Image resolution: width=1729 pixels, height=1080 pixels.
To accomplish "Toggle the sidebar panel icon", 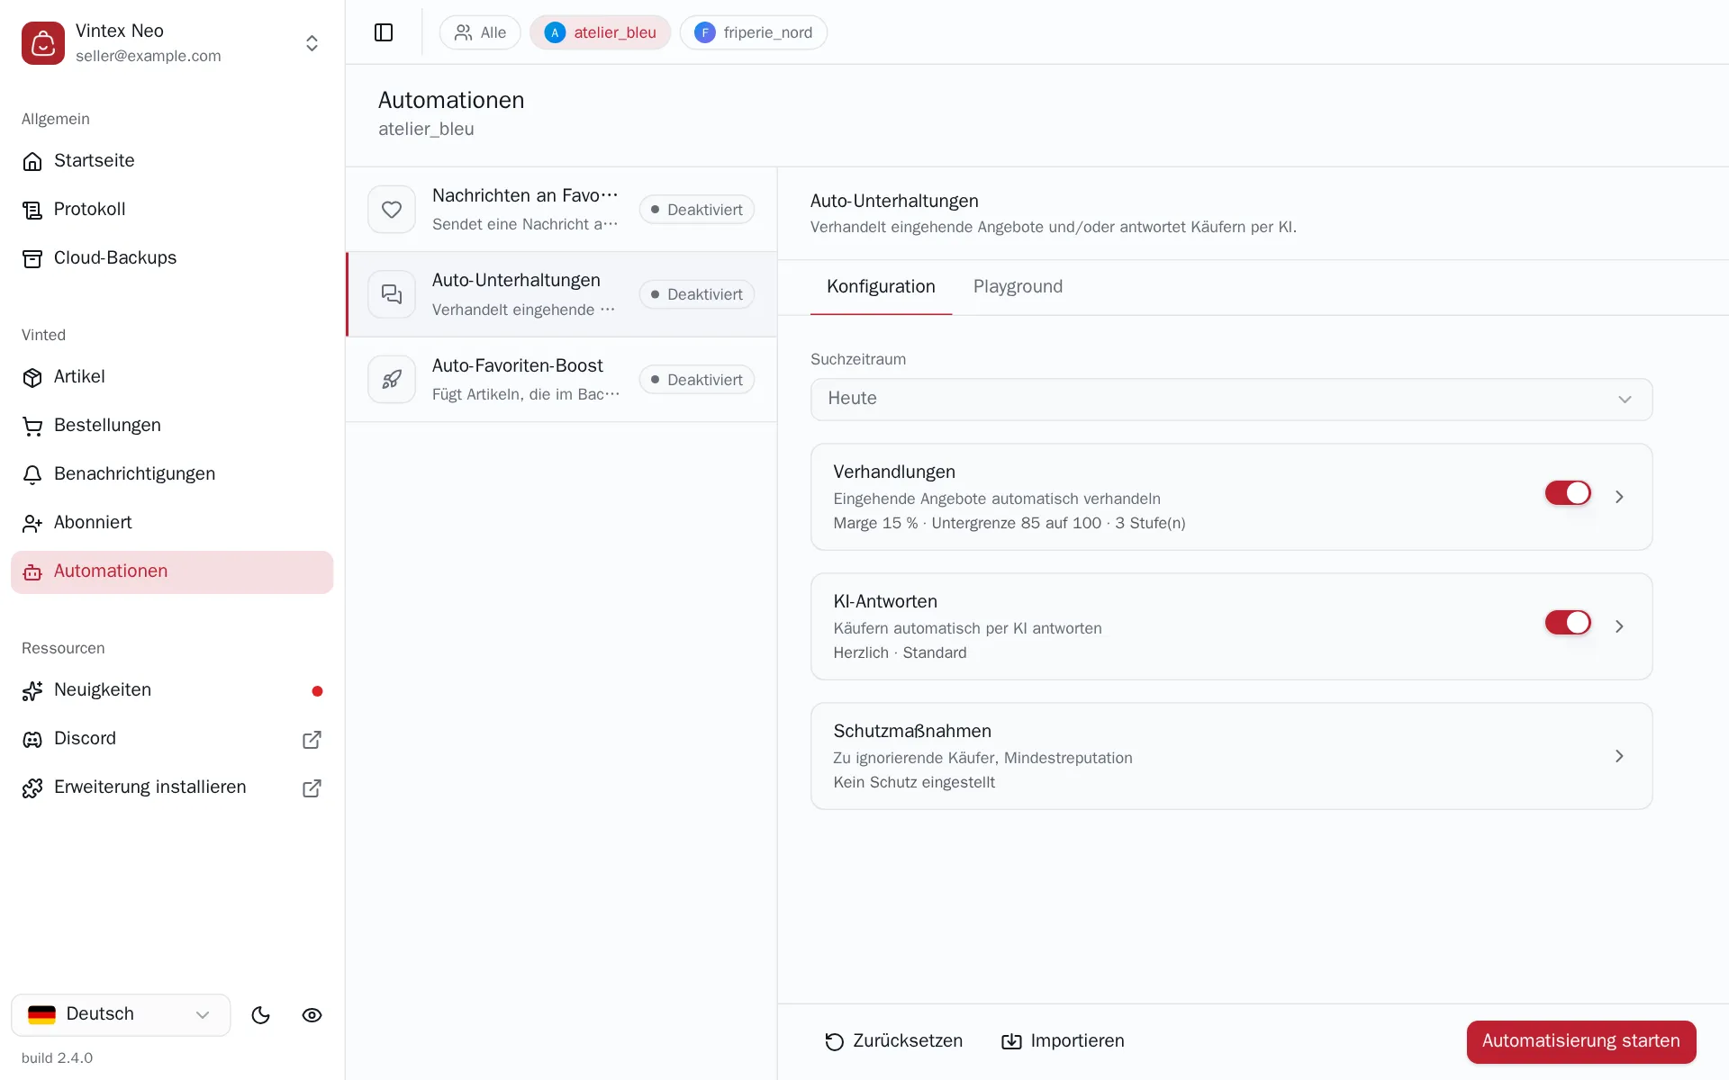I will [x=384, y=32].
